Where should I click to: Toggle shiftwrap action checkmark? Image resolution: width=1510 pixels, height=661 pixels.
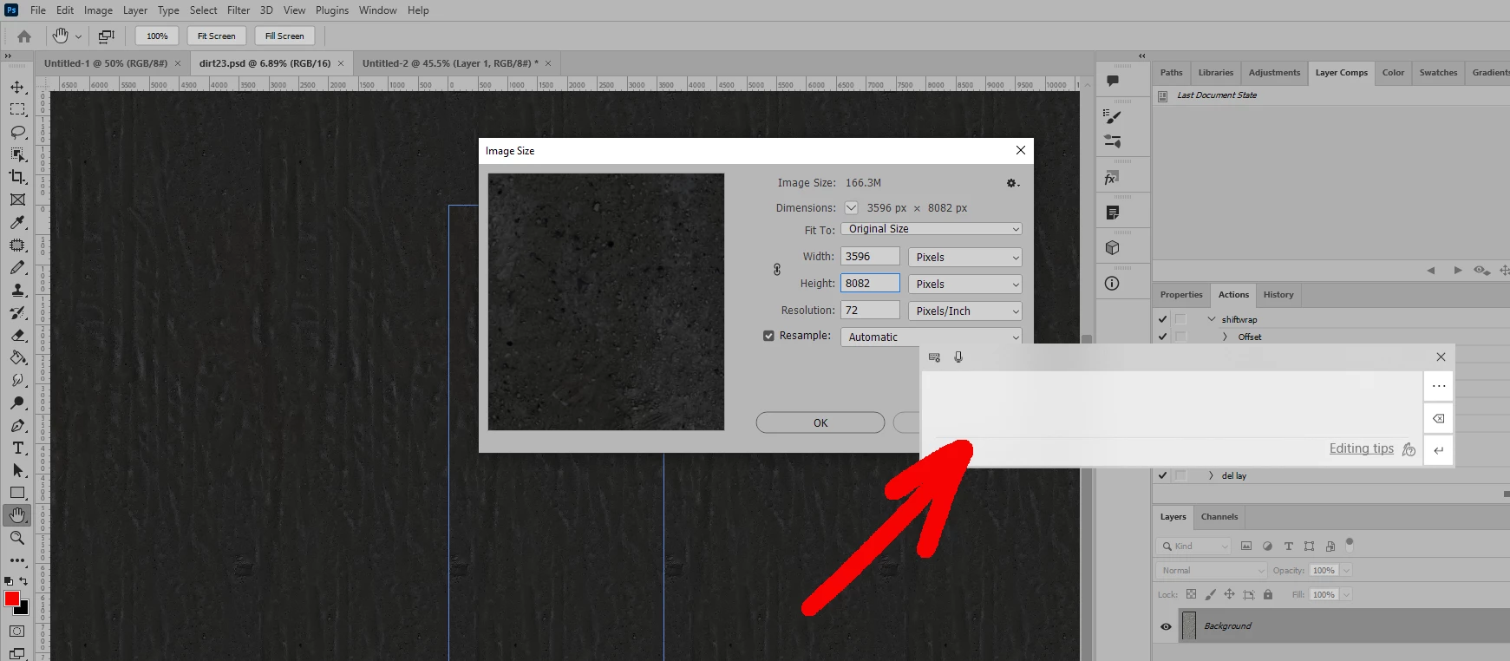pyautogui.click(x=1162, y=319)
